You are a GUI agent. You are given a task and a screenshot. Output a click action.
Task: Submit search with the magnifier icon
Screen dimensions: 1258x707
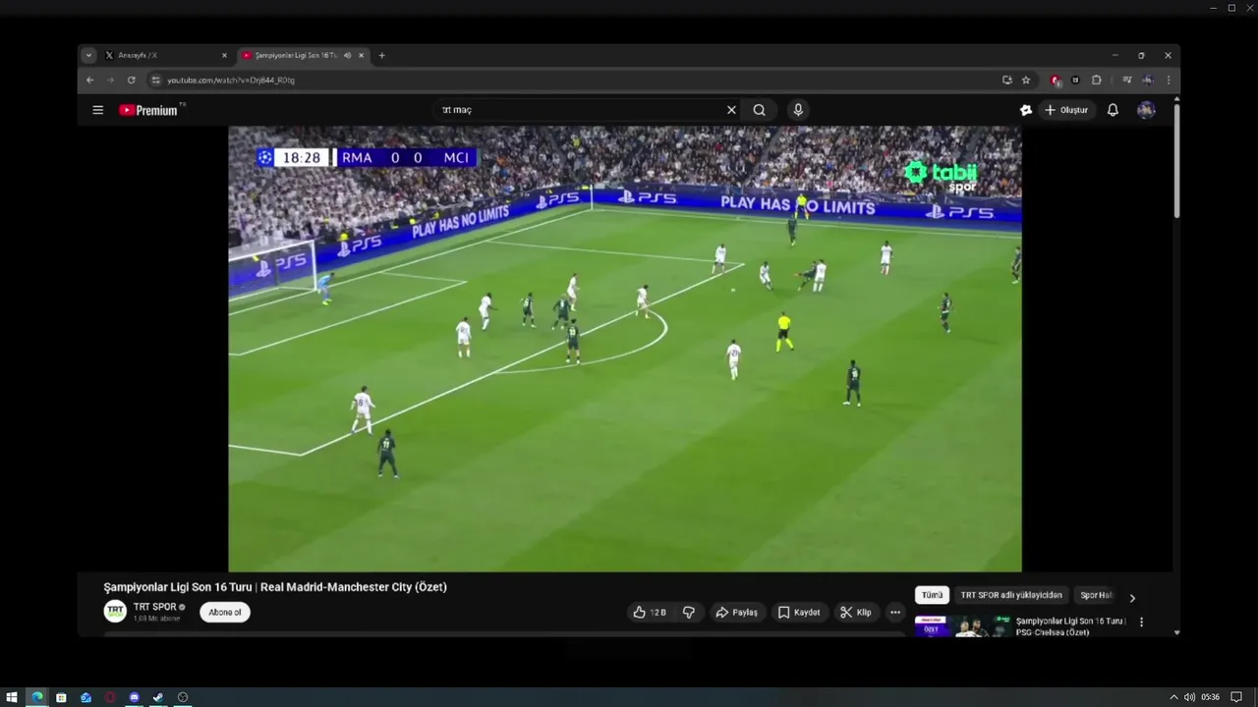pyautogui.click(x=759, y=110)
